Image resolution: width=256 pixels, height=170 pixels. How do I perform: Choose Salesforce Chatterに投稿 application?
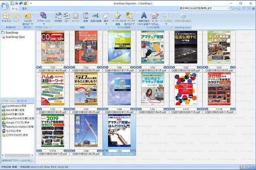pyautogui.click(x=18, y=127)
